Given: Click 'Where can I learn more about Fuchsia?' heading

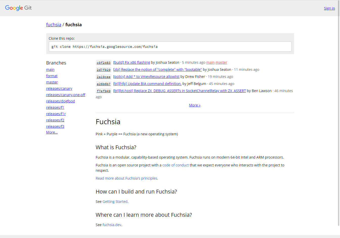Looking at the screenshot, I should (144, 215).
